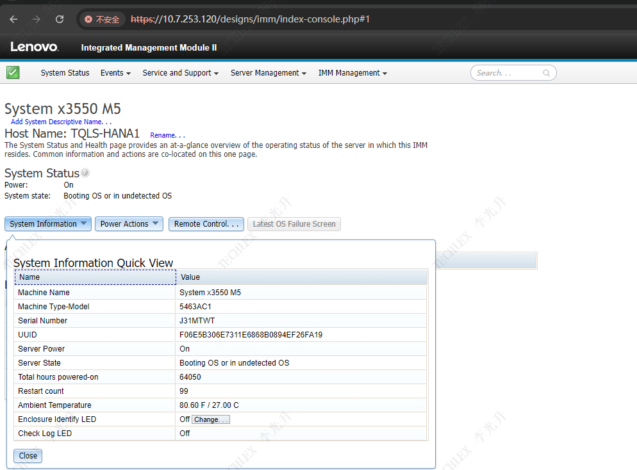
Task: Click the System Information dropdown button
Action: pos(48,223)
